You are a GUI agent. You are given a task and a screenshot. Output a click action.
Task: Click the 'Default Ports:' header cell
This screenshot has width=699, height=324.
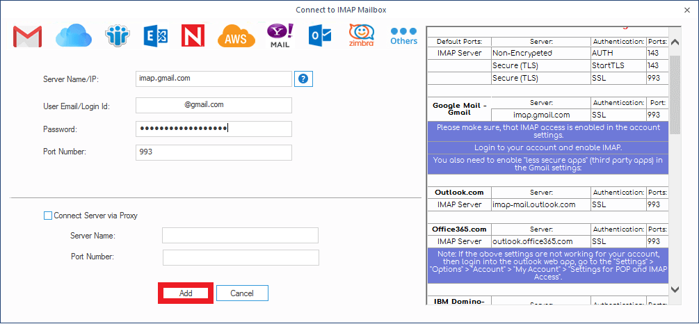pos(459,42)
